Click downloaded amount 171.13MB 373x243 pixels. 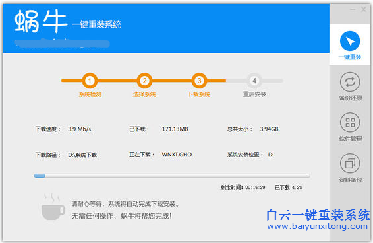point(175,129)
